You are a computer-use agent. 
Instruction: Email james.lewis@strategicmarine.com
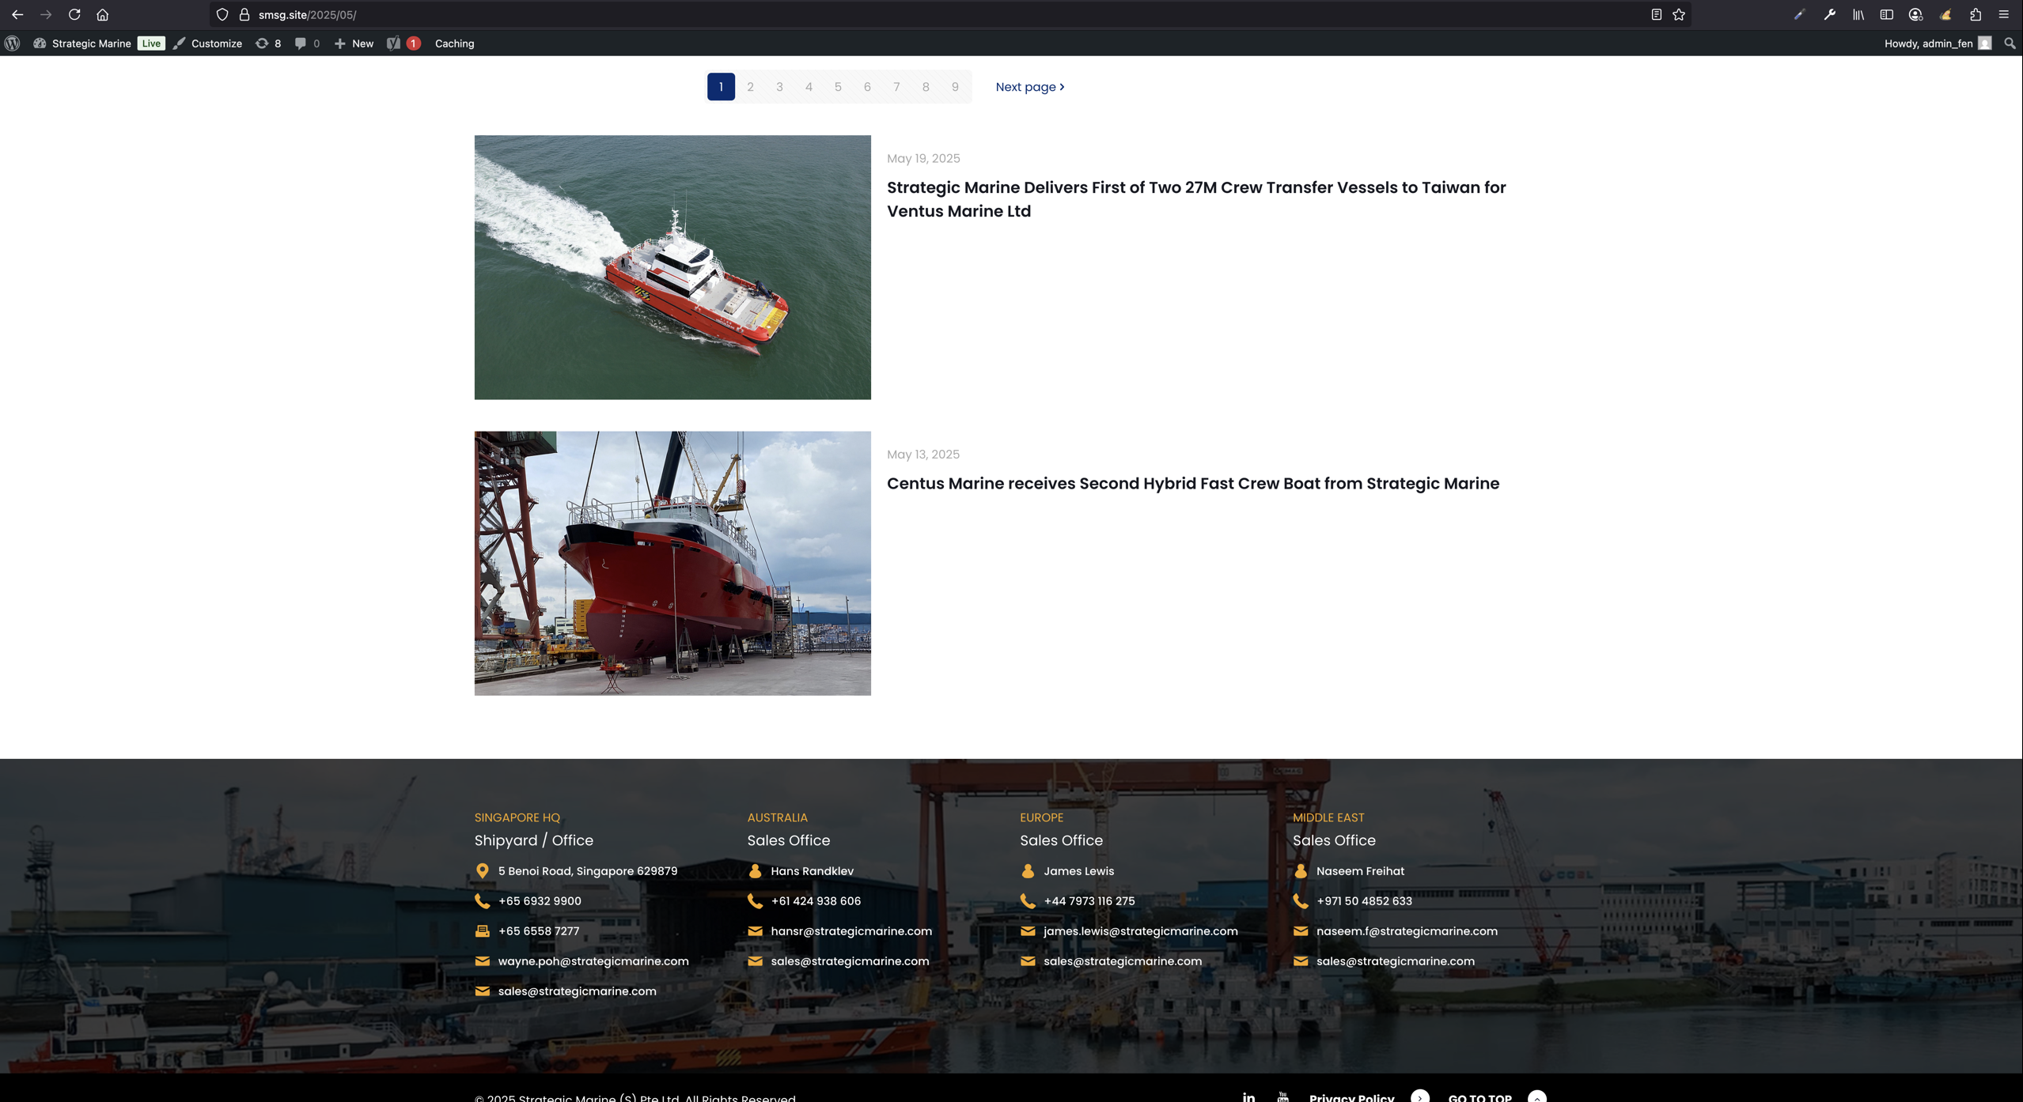coord(1140,931)
